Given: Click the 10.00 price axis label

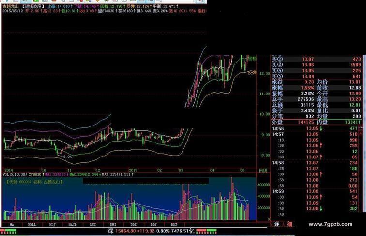Looking at the screenshot, I should (x=265, y=114).
